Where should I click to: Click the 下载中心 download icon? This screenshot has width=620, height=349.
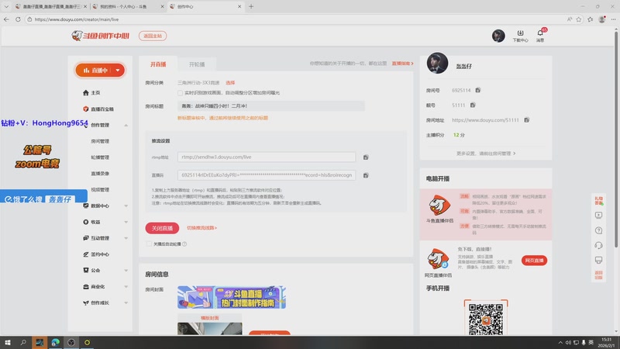coord(520,34)
